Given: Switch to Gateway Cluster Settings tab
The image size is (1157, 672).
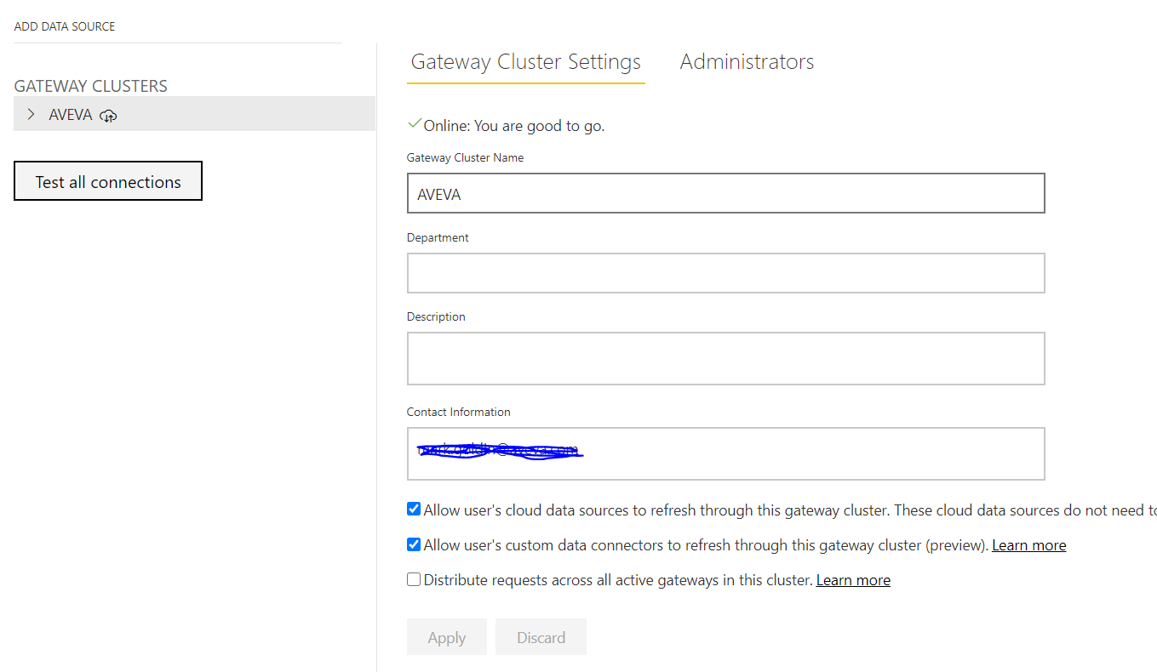Looking at the screenshot, I should click(526, 62).
